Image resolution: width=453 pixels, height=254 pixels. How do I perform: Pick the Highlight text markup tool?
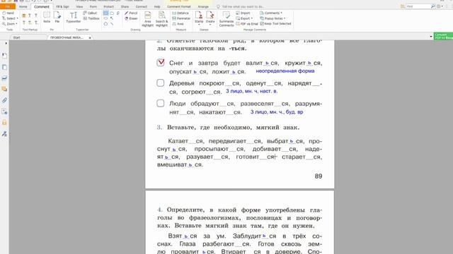coord(23,16)
